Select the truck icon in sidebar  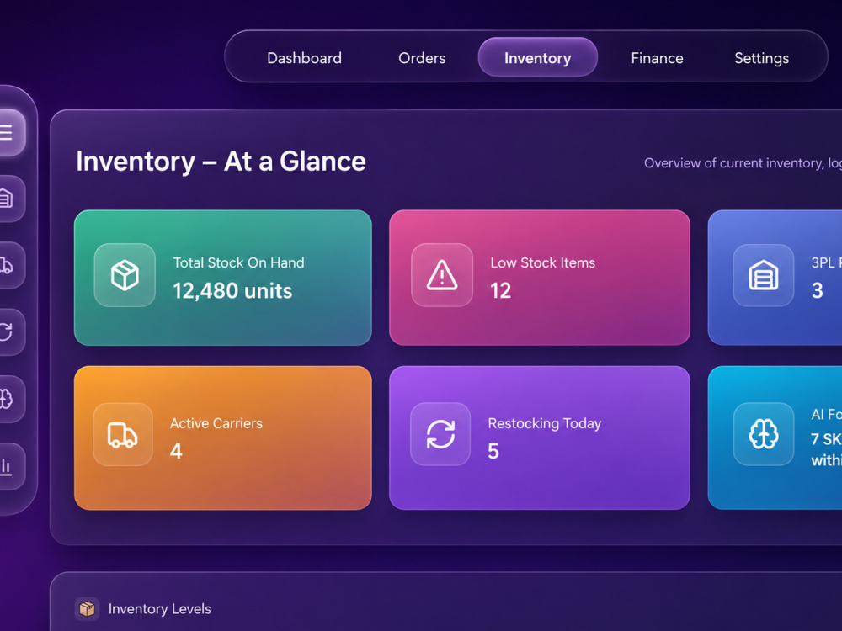(8, 265)
